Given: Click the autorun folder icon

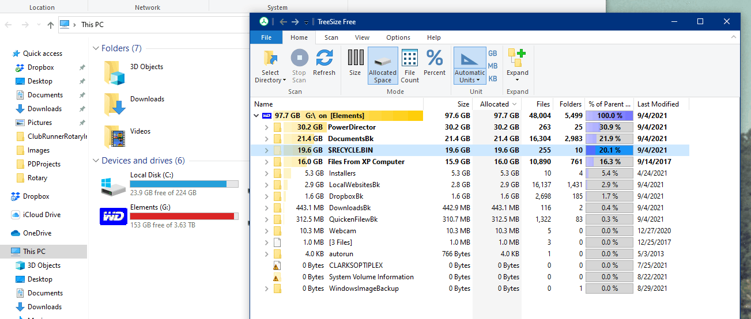Looking at the screenshot, I should click(277, 254).
